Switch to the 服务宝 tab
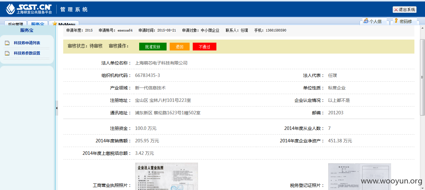 (x=38, y=24)
